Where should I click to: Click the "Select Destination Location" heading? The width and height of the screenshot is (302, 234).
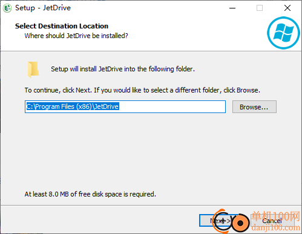(62, 26)
